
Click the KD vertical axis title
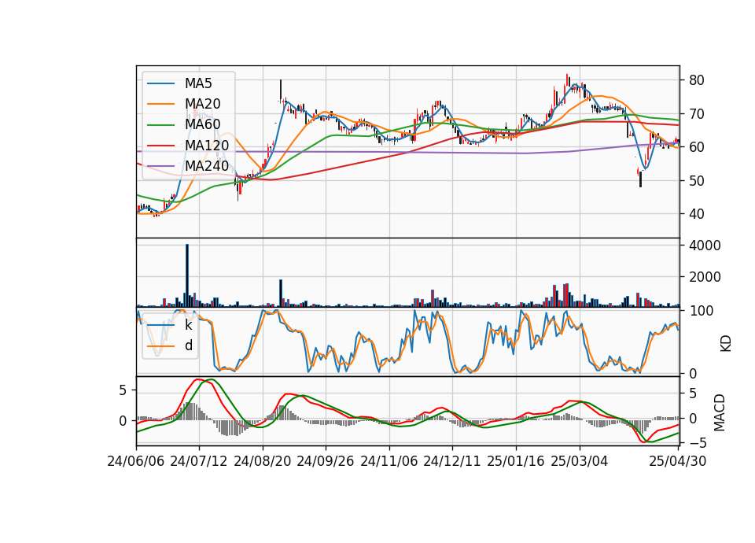(726, 343)
